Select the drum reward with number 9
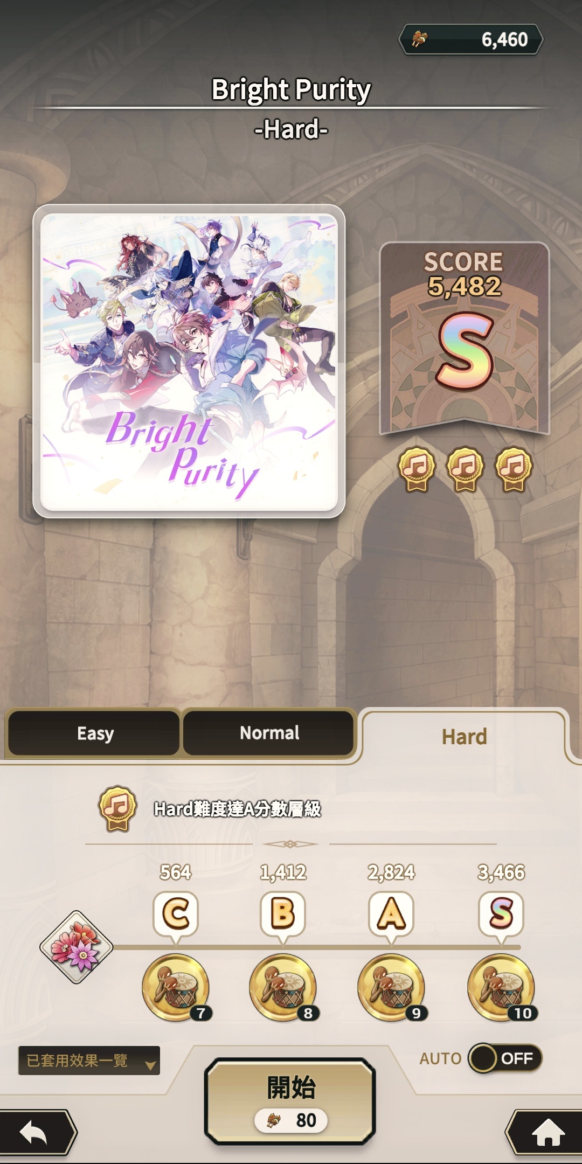The height and width of the screenshot is (1164, 582). point(392,988)
